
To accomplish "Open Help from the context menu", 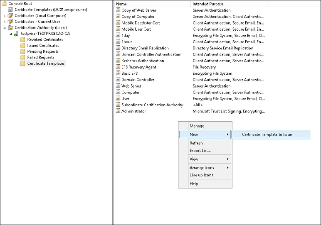I will [205, 183].
